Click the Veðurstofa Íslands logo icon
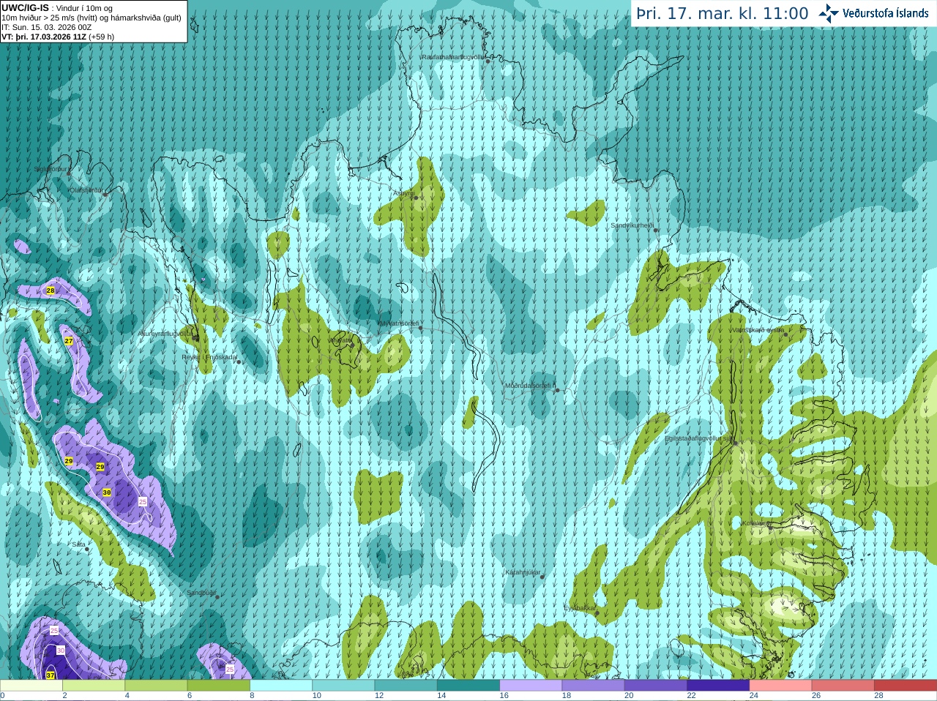Screen dimensions: 937x701 click(x=829, y=13)
